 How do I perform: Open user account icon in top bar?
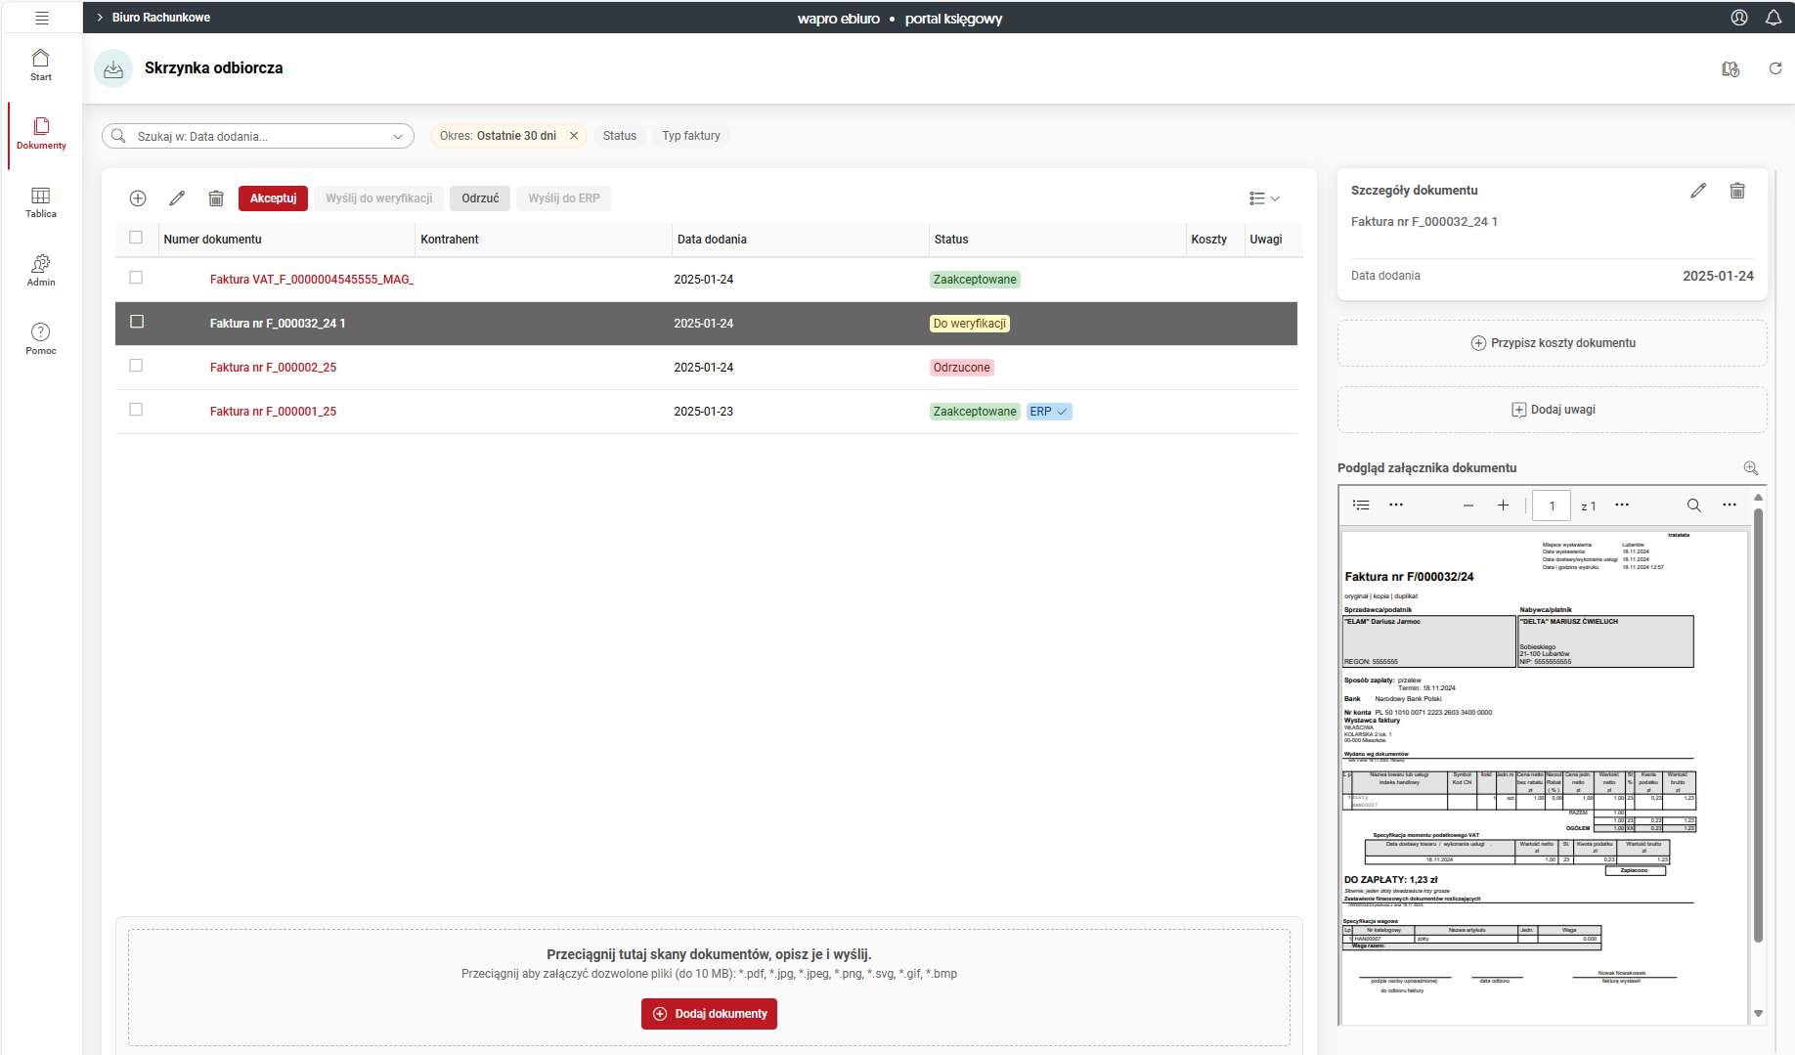[1739, 18]
